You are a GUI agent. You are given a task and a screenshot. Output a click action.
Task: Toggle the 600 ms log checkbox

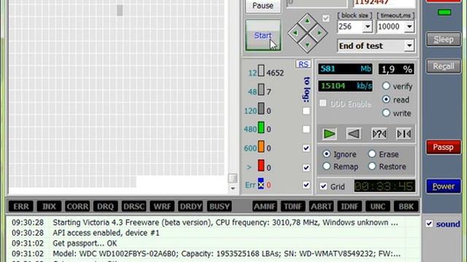306,148
